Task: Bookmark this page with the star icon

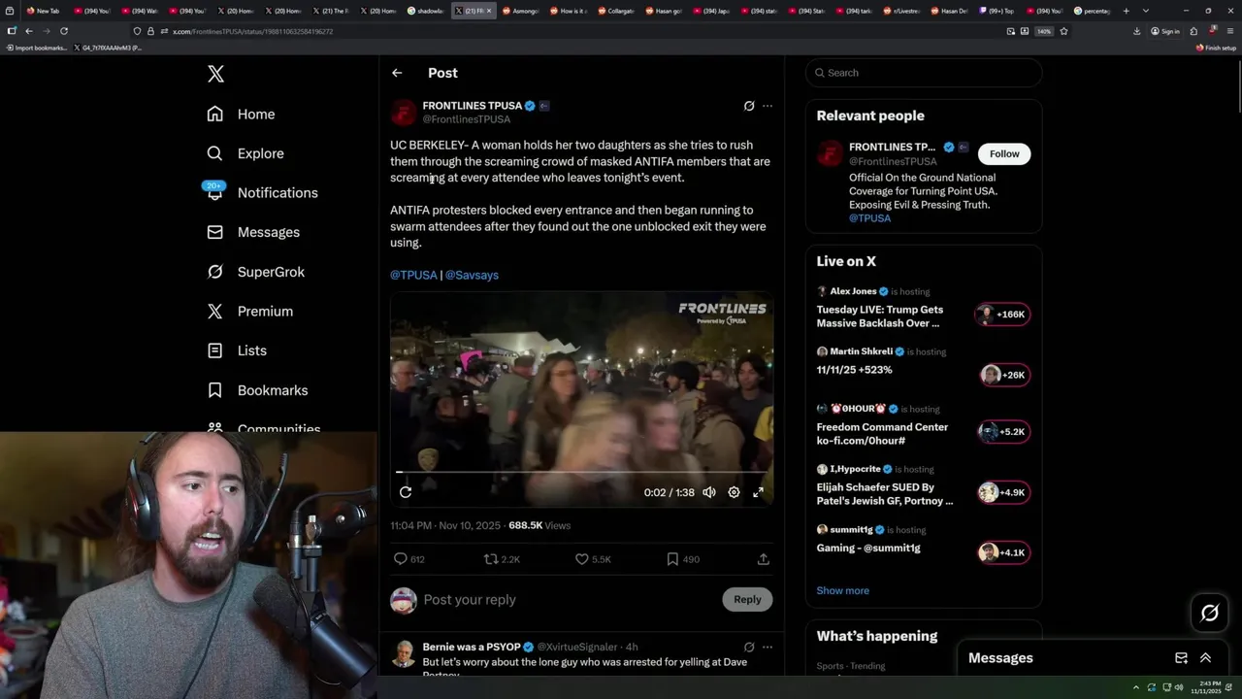Action: (1063, 31)
